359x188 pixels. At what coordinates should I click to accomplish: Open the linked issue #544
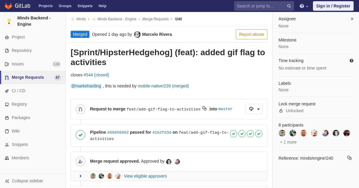tap(96, 75)
